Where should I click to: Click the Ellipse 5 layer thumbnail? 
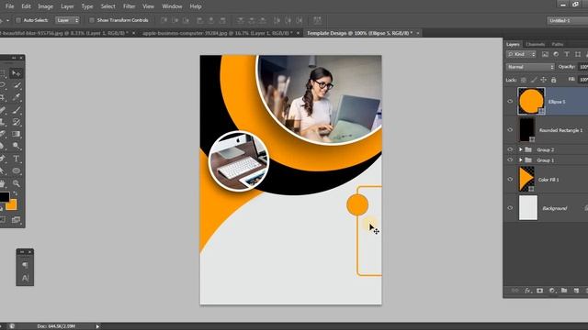click(x=531, y=101)
